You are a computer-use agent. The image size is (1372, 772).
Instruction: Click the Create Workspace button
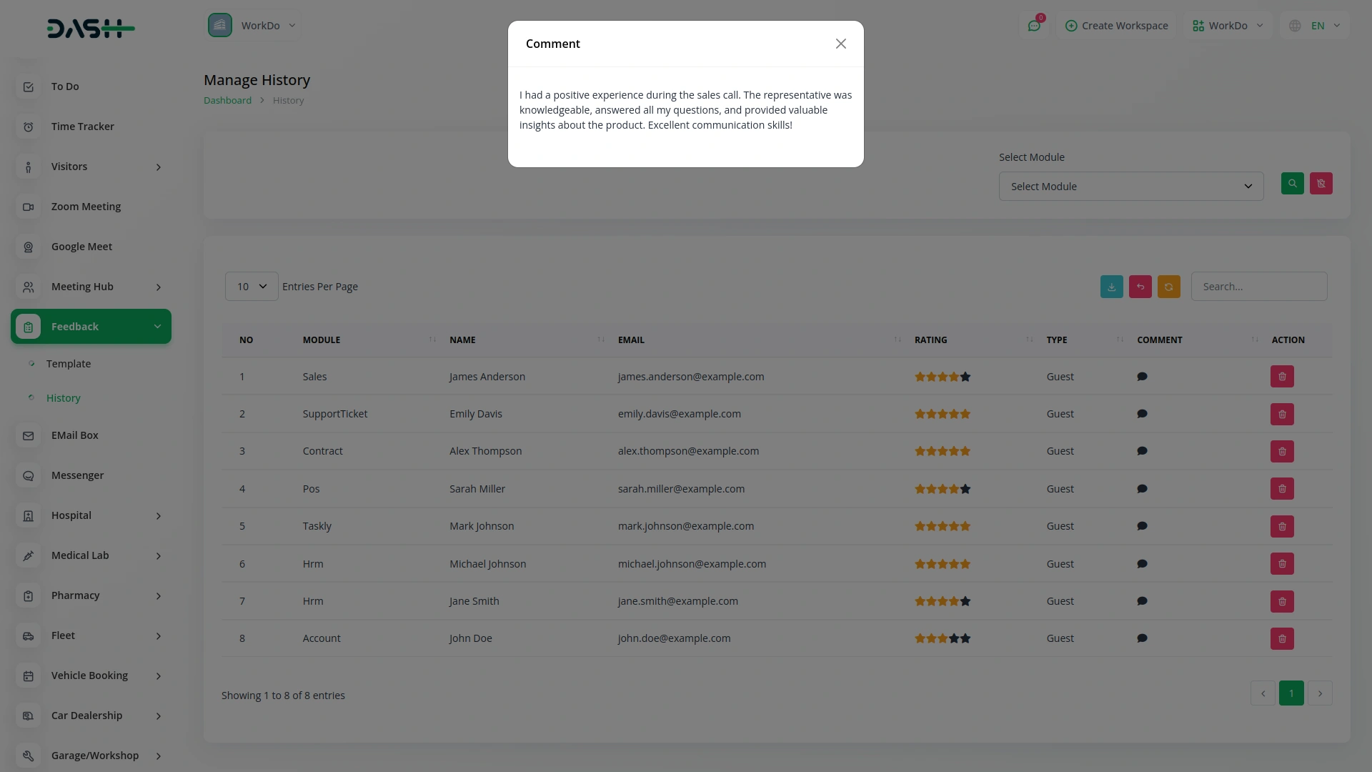[x=1116, y=26]
